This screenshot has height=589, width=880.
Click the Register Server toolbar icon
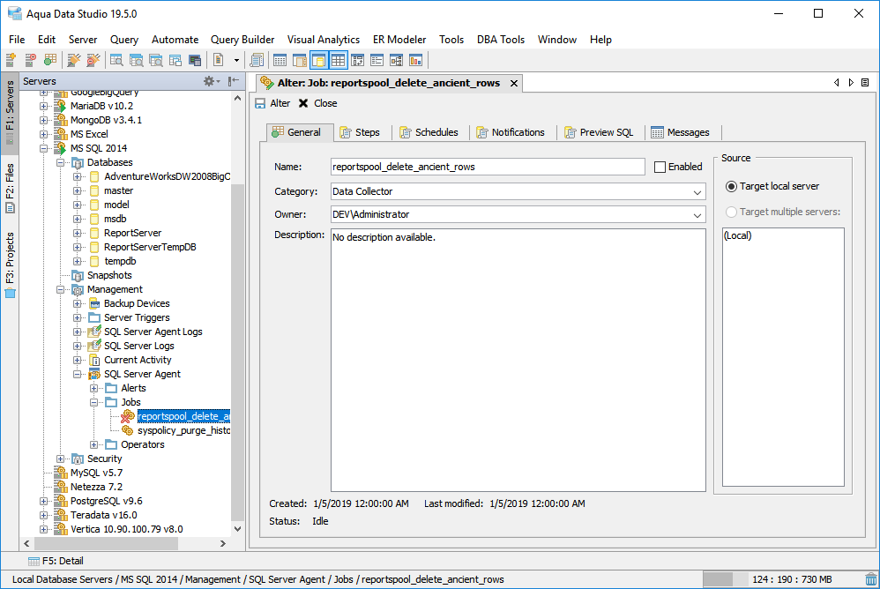[11, 60]
